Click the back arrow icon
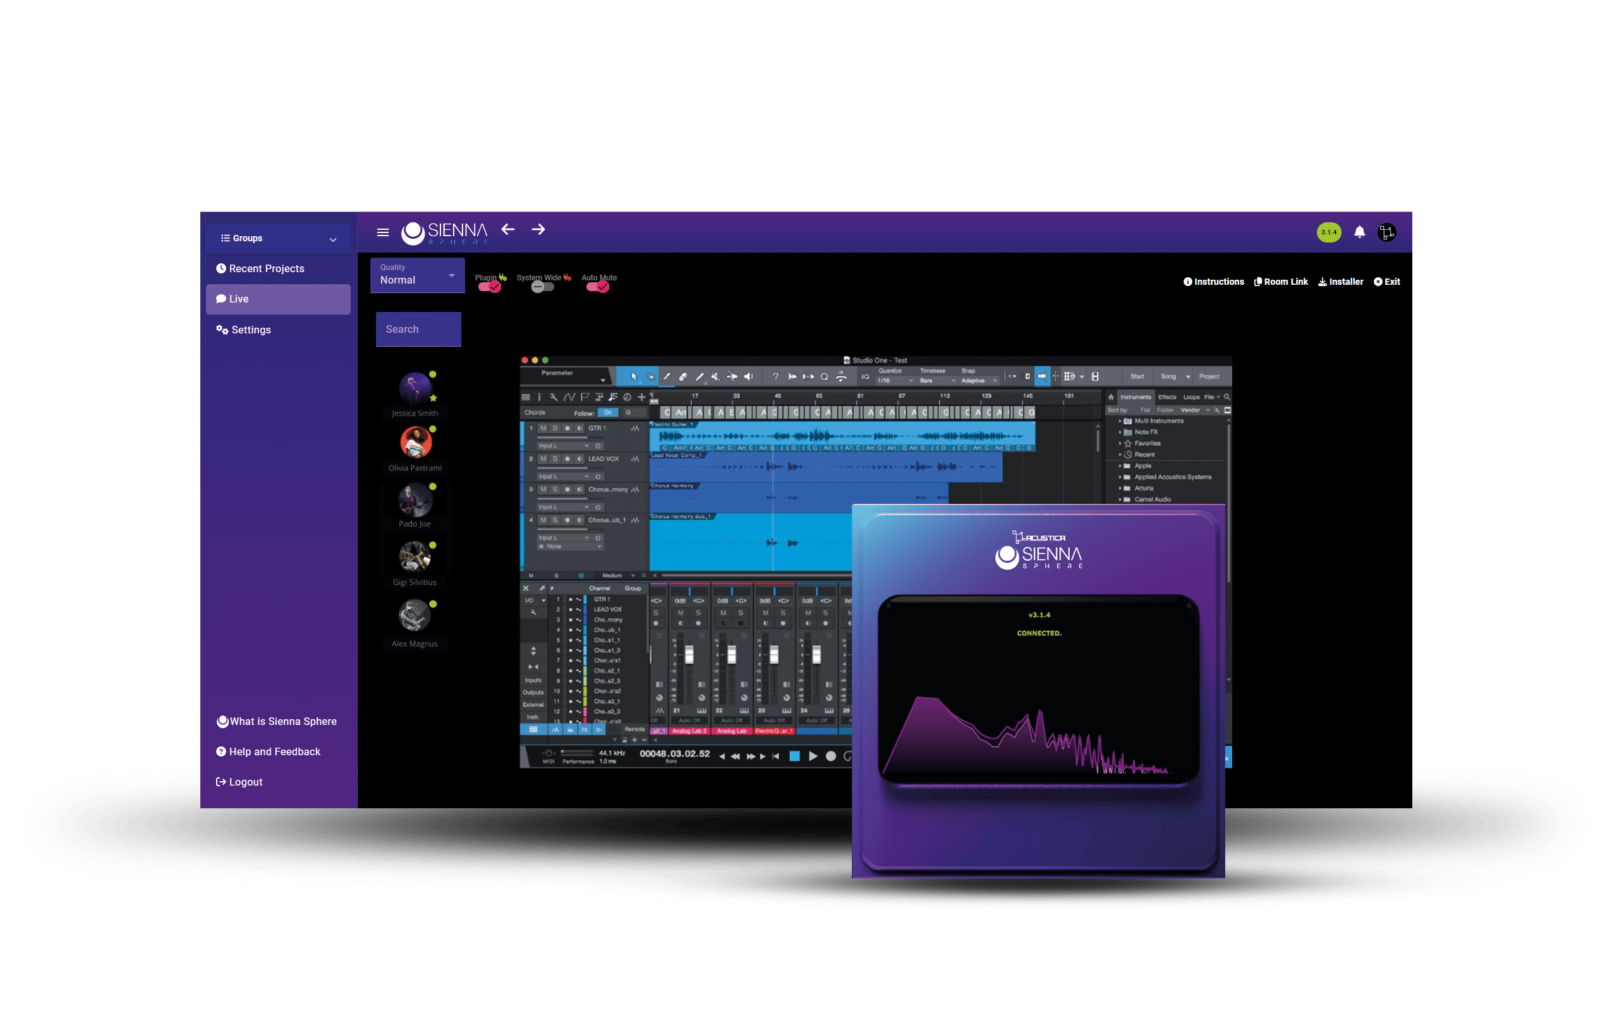 point(508,230)
